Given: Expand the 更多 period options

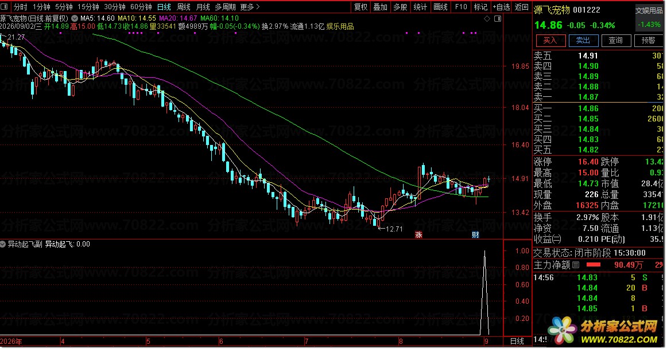Looking at the screenshot, I should click(250, 7).
